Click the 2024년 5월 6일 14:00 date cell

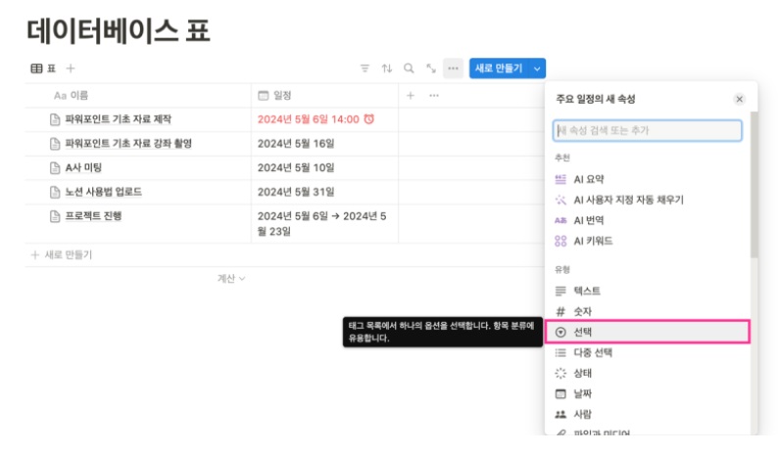pyautogui.click(x=324, y=119)
